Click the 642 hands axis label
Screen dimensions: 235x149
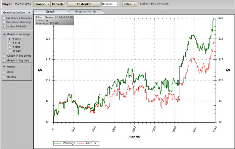(73, 129)
